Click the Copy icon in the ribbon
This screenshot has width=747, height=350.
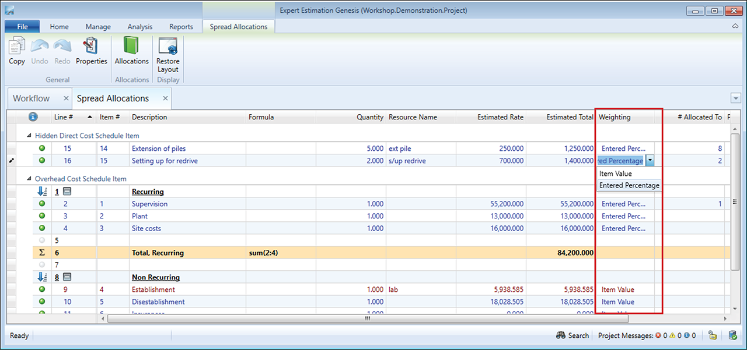click(x=17, y=47)
